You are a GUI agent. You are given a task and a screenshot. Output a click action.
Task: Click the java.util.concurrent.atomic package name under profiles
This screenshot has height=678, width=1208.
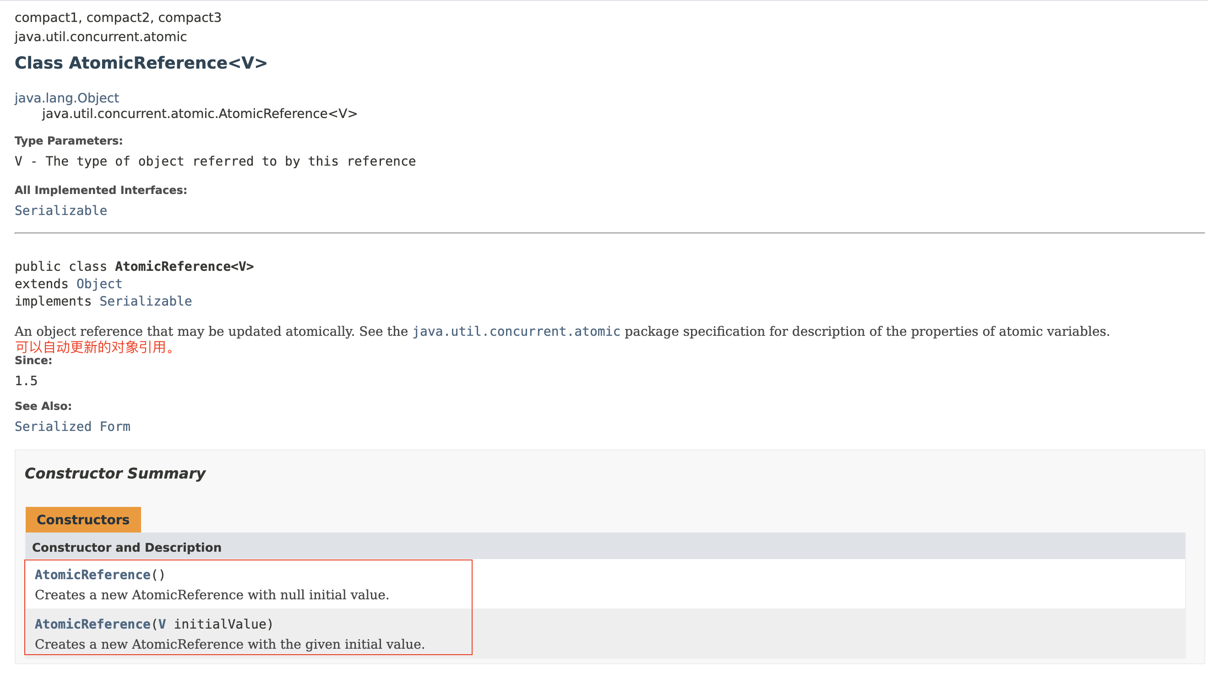coord(101,37)
